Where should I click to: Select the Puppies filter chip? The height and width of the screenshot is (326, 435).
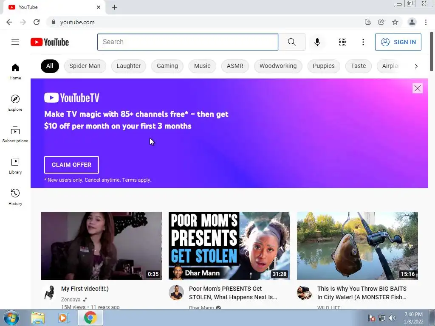pos(324,66)
